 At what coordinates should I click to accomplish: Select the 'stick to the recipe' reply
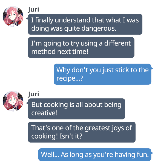102,74
